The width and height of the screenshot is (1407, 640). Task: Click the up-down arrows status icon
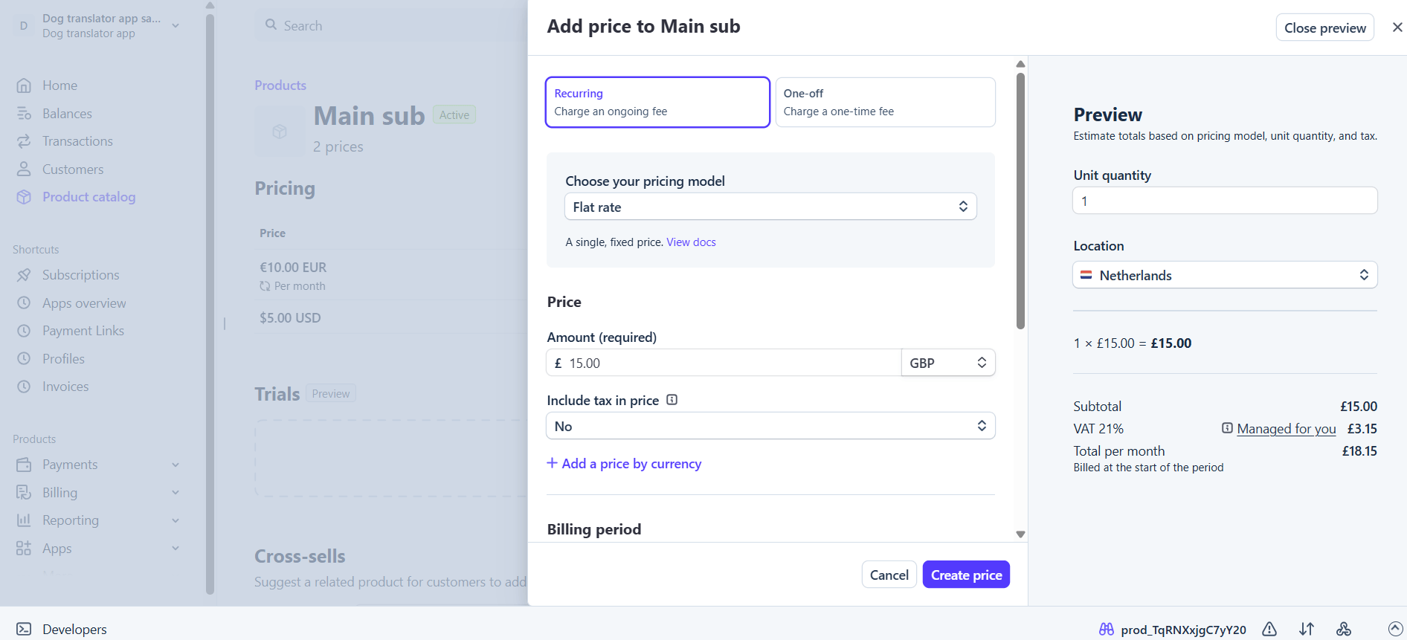[1307, 630]
